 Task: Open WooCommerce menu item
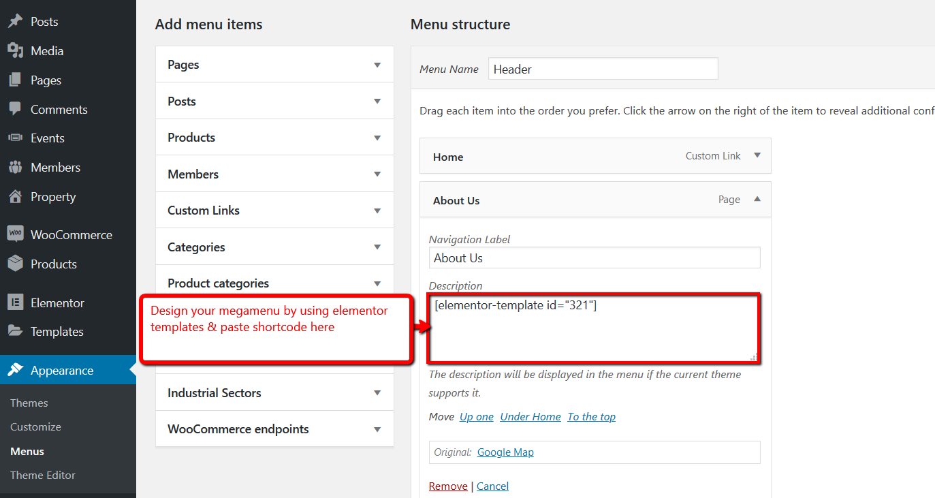click(72, 235)
